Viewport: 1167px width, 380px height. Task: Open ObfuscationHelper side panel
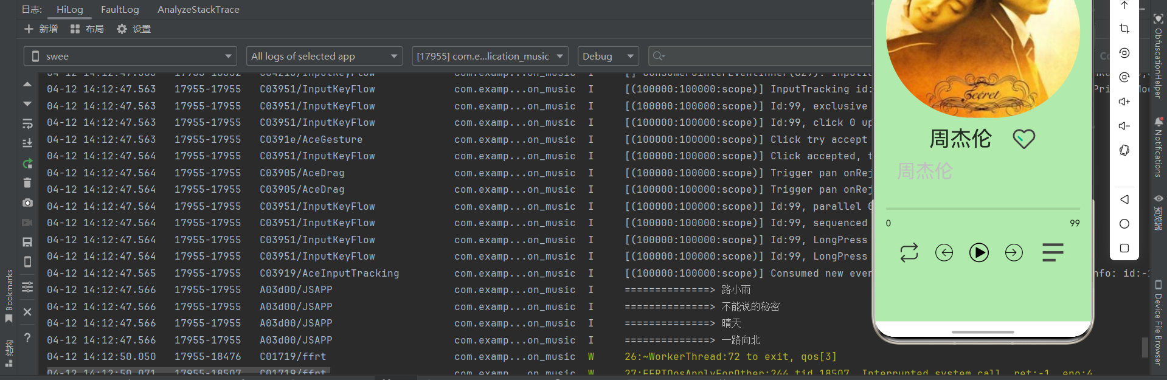coord(1158,57)
